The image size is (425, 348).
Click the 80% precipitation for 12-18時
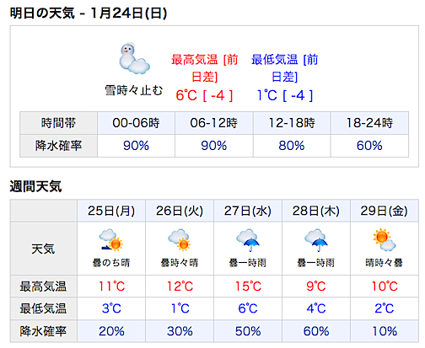tap(292, 146)
